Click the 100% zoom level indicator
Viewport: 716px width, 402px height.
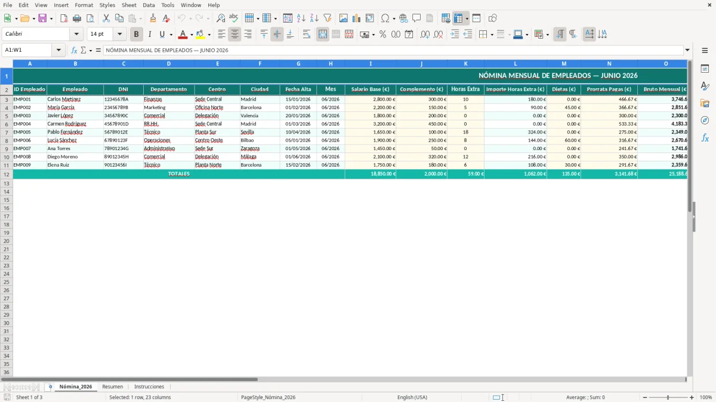point(706,397)
